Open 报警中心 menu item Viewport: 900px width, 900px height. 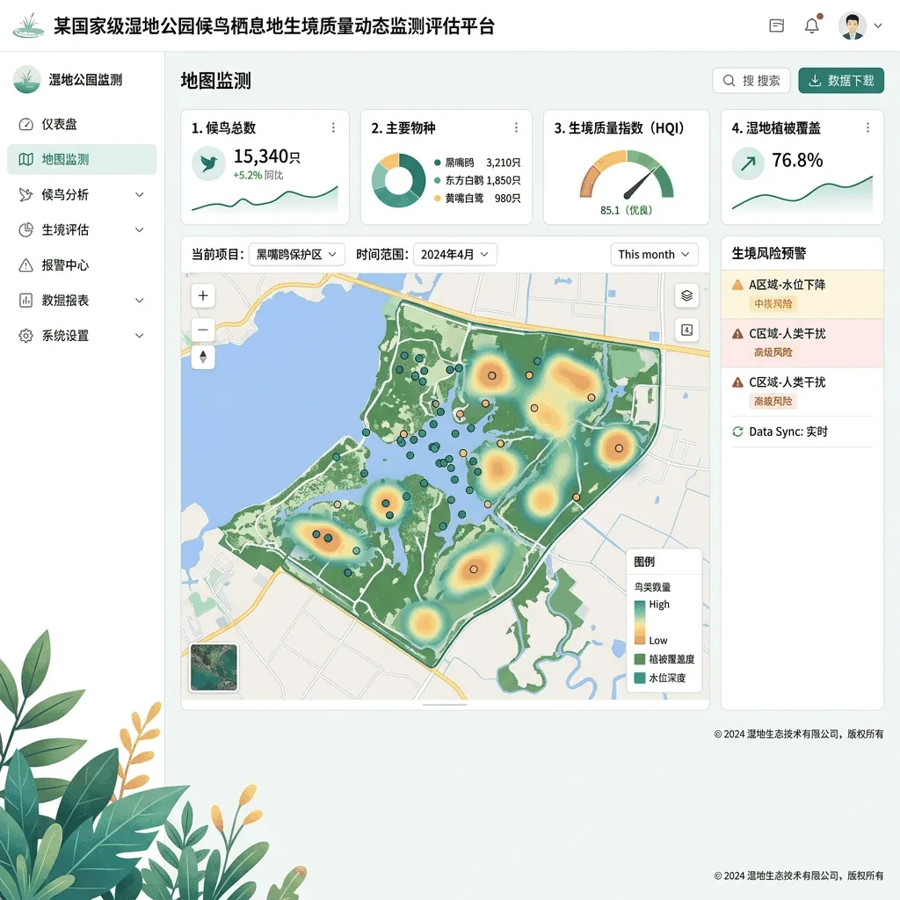(x=82, y=265)
